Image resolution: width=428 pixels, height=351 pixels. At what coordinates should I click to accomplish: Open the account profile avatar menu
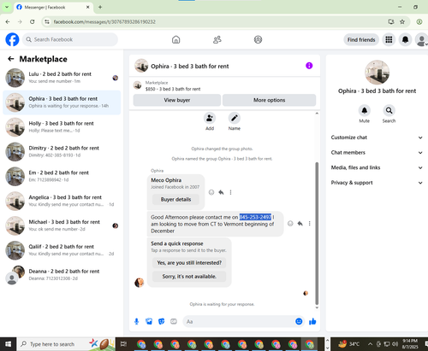coord(421,39)
